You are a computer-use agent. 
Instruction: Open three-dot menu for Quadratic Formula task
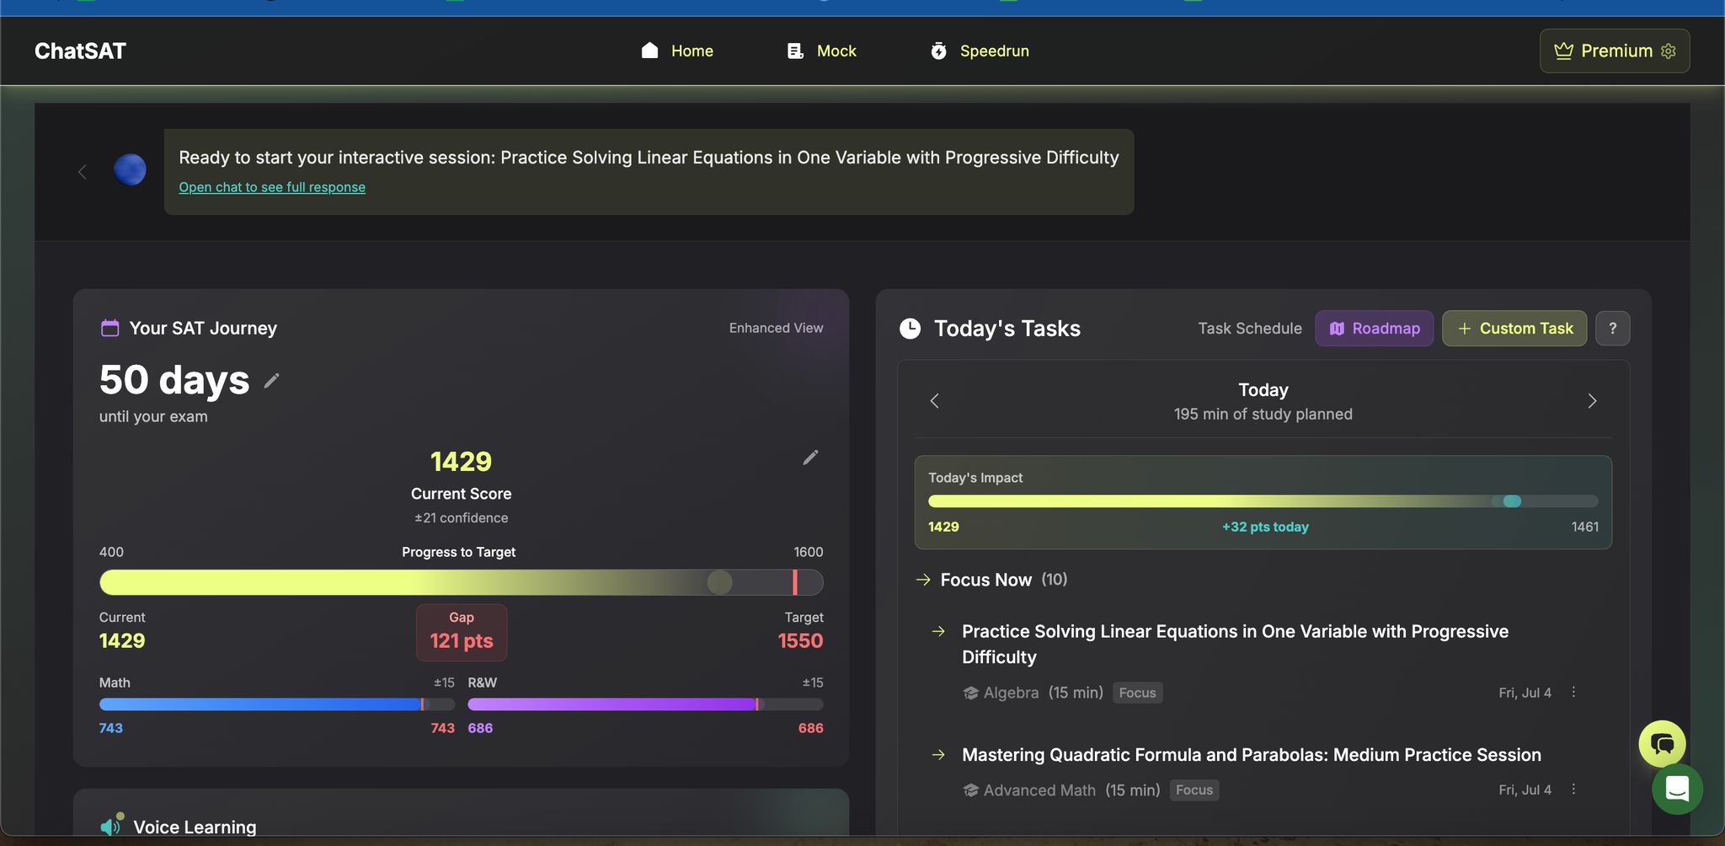(x=1573, y=790)
